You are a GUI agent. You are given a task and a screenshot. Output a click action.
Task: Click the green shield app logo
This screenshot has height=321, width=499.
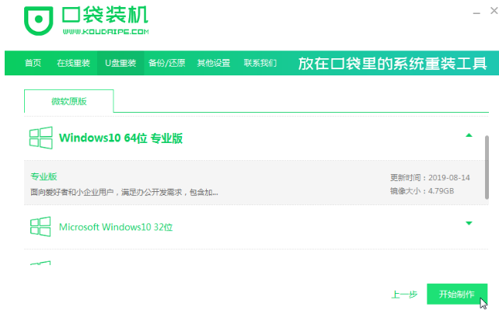[39, 21]
